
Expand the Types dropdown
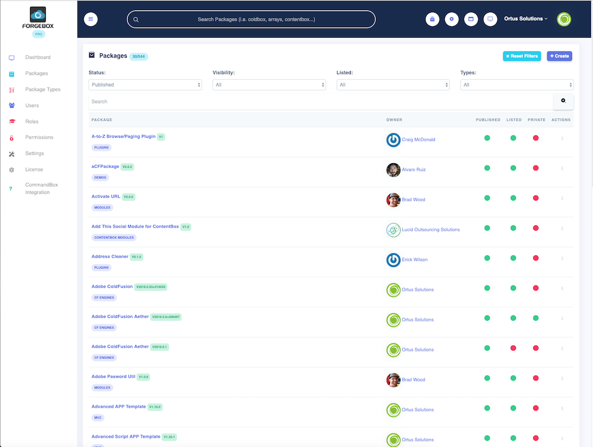pos(517,85)
